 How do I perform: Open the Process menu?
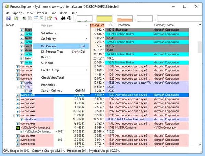click(42, 13)
